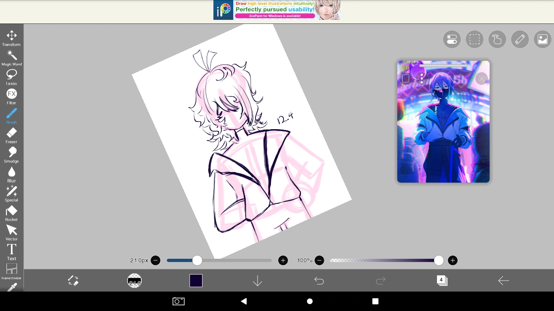
Task: Select the Text tool
Action: point(11,250)
